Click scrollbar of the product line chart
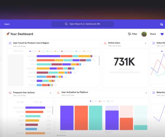The width and height of the screenshot is (165, 137). tap(99, 60)
